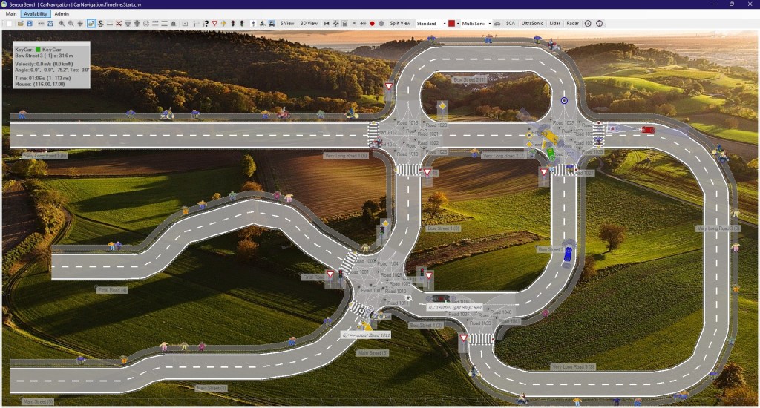Image resolution: width=760 pixels, height=408 pixels.
Task: Click the car icon beside SCA
Action: pos(497,24)
